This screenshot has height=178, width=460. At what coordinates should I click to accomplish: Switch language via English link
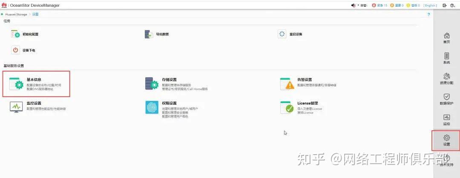[x=430, y=6]
